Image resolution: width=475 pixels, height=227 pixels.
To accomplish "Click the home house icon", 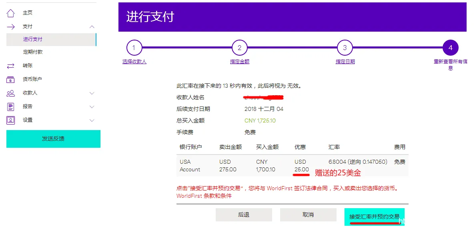I will coord(10,13).
